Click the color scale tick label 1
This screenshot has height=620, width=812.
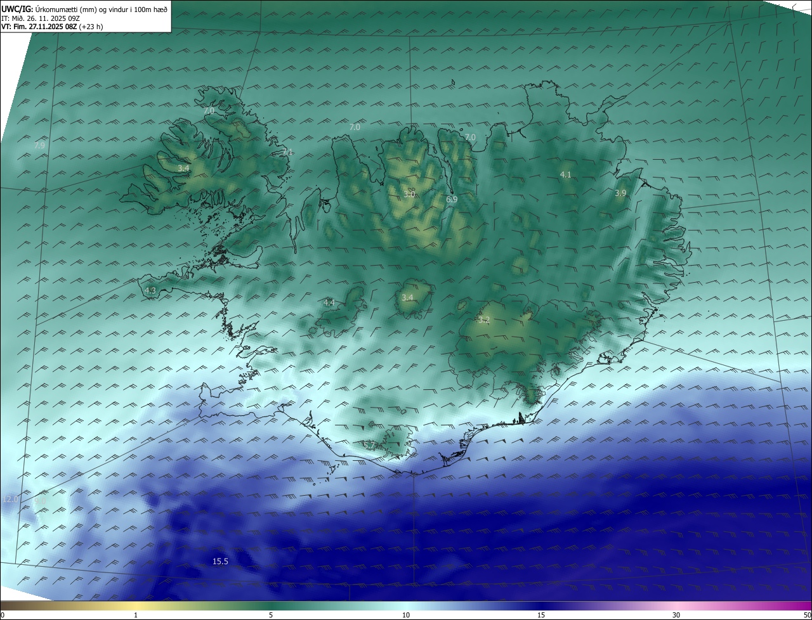(136, 615)
